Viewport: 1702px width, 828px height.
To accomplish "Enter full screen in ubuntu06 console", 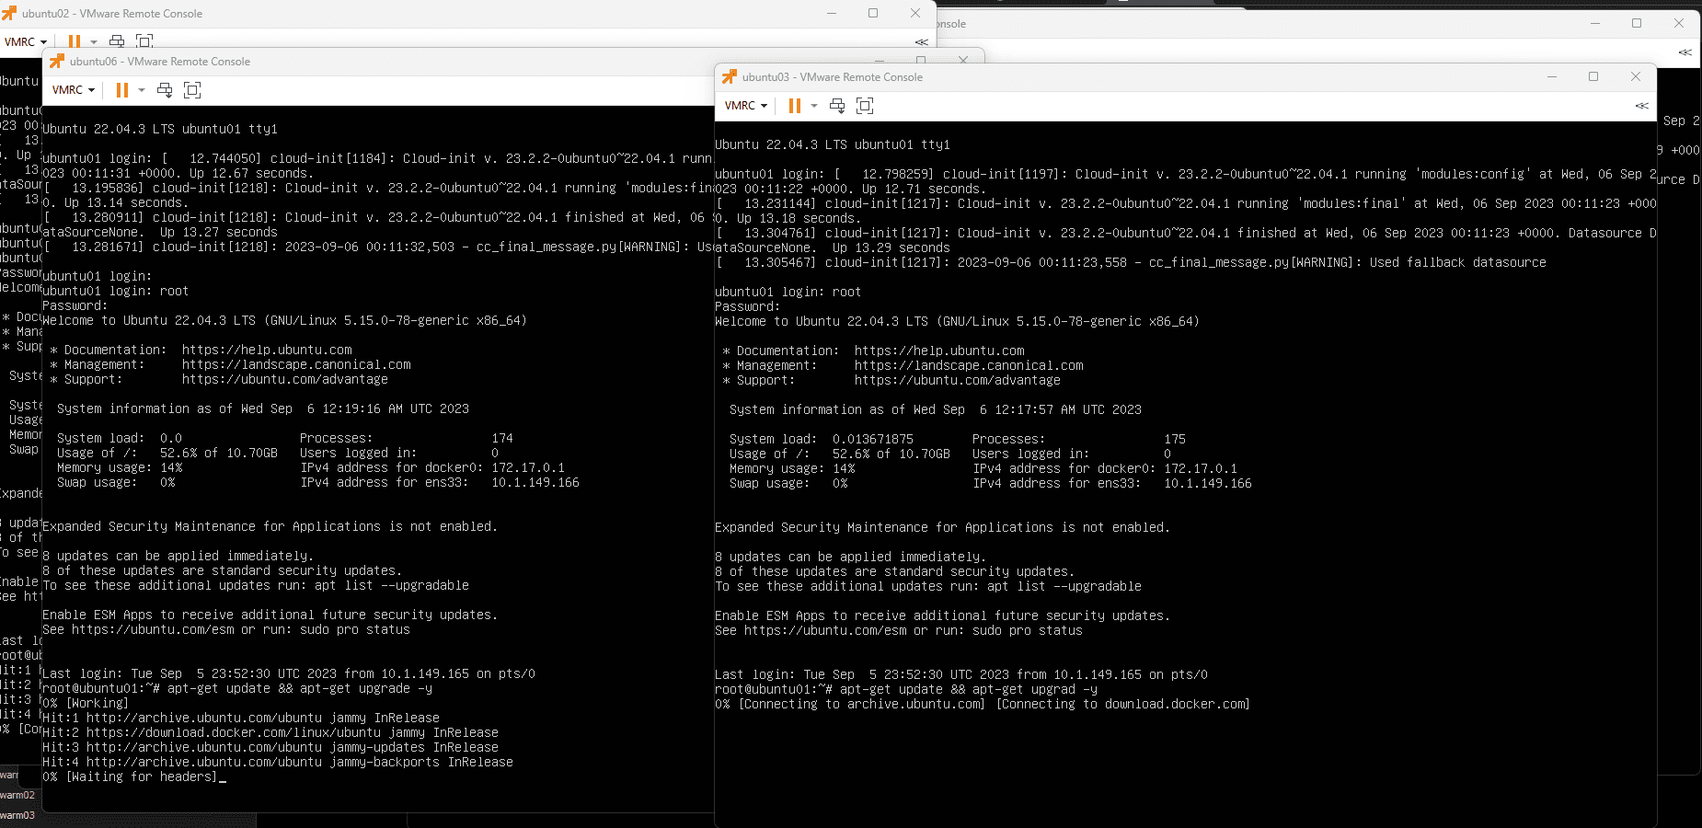I will tap(192, 90).
